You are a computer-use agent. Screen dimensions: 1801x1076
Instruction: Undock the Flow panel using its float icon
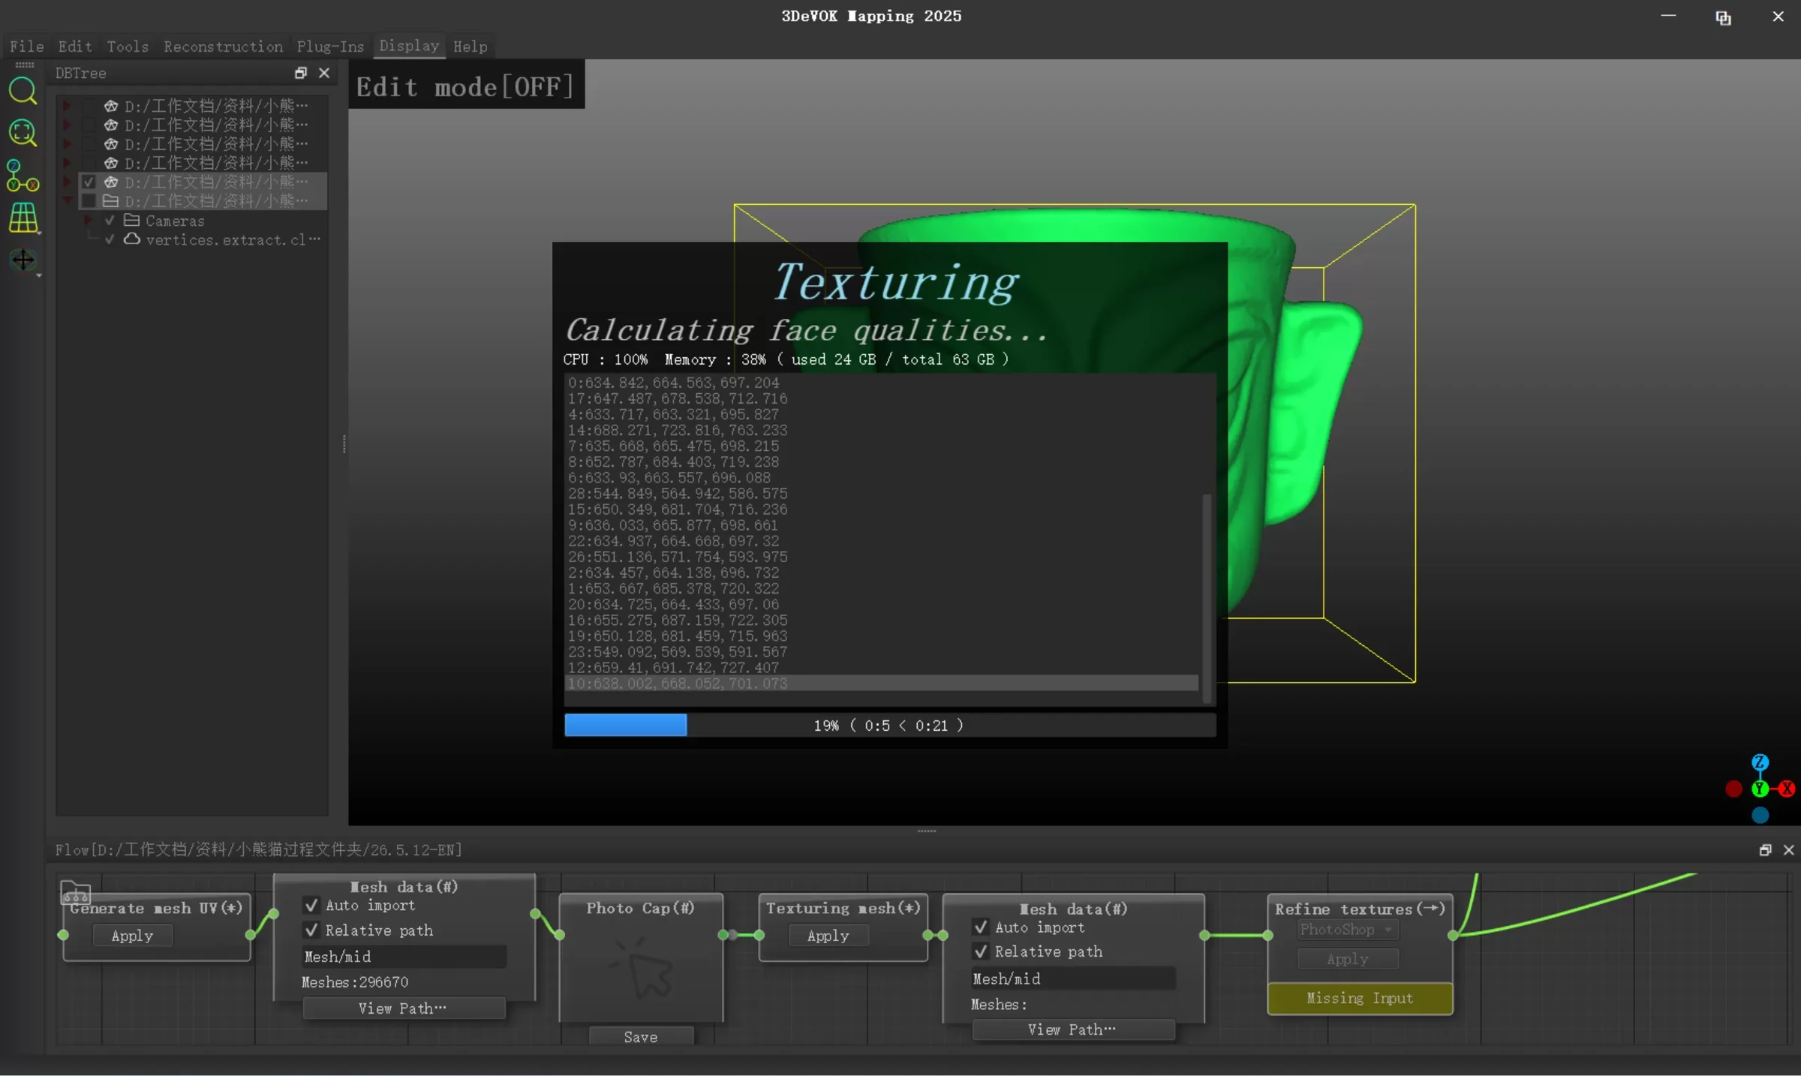[1765, 849]
